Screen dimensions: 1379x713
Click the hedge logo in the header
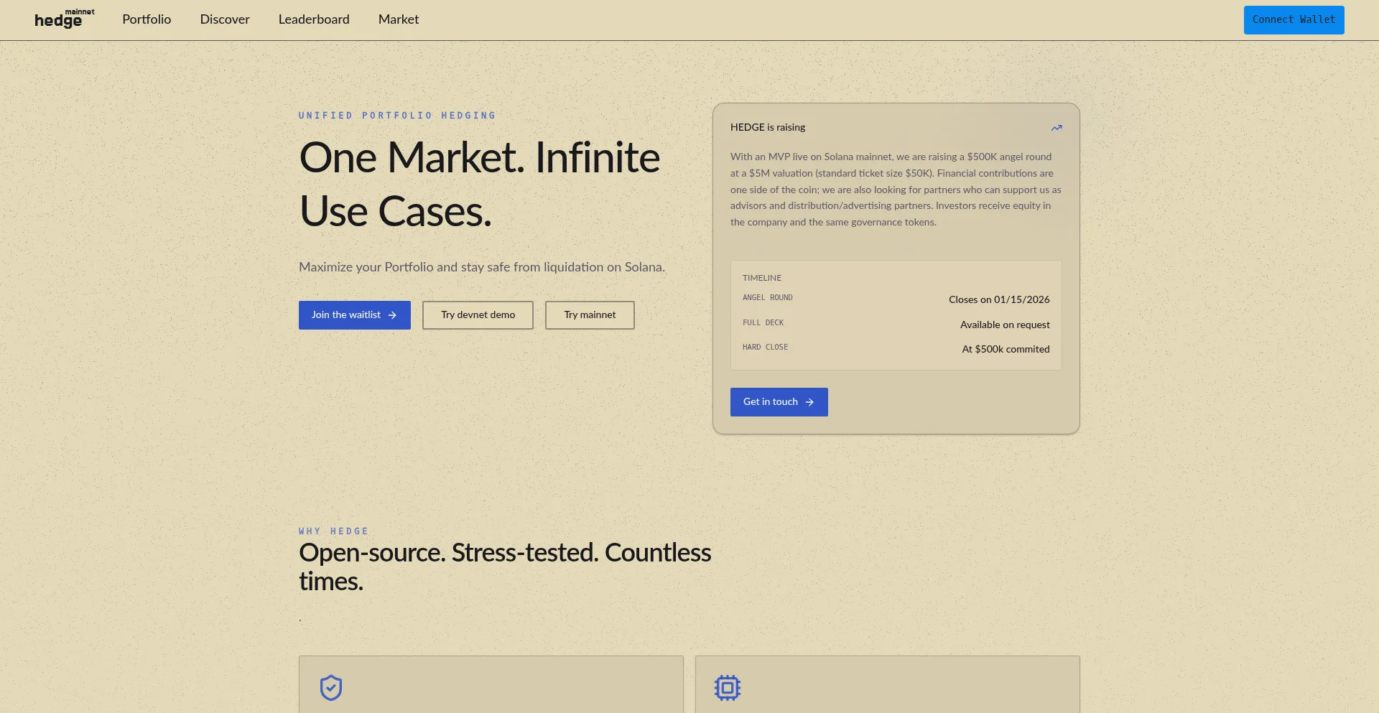57,21
